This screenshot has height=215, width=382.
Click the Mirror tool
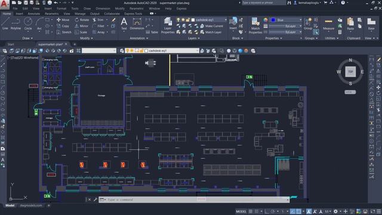point(81,26)
